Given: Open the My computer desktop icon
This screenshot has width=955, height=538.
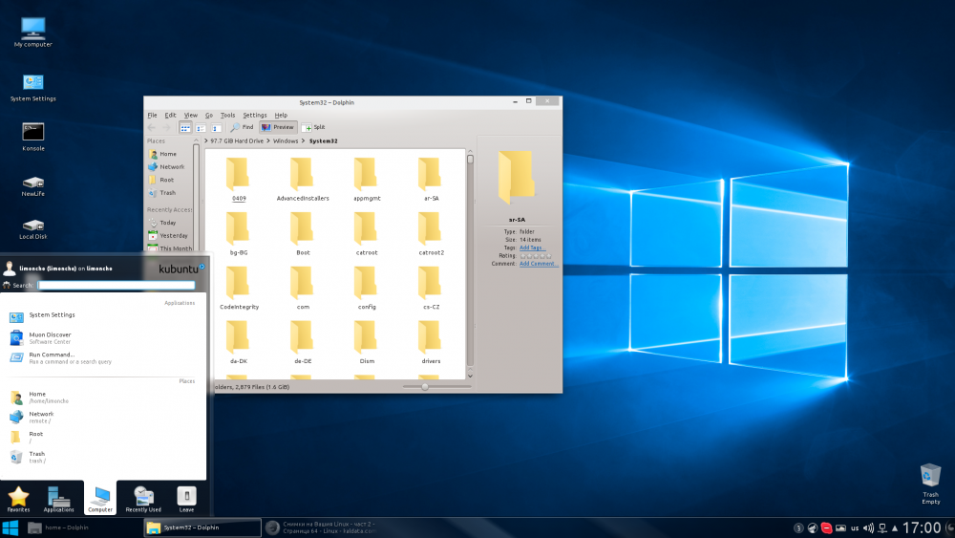Looking at the screenshot, I should point(32,32).
